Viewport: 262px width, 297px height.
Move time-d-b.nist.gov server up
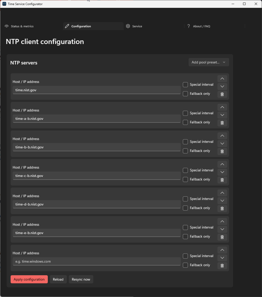(x=222, y=193)
